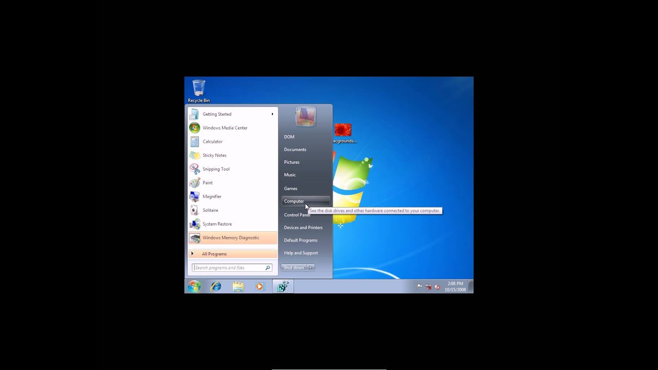The height and width of the screenshot is (370, 658).
Task: Select Sticky Notes text label
Action: point(214,155)
